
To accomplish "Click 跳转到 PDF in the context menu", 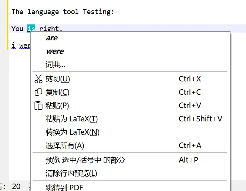I will (64, 187).
